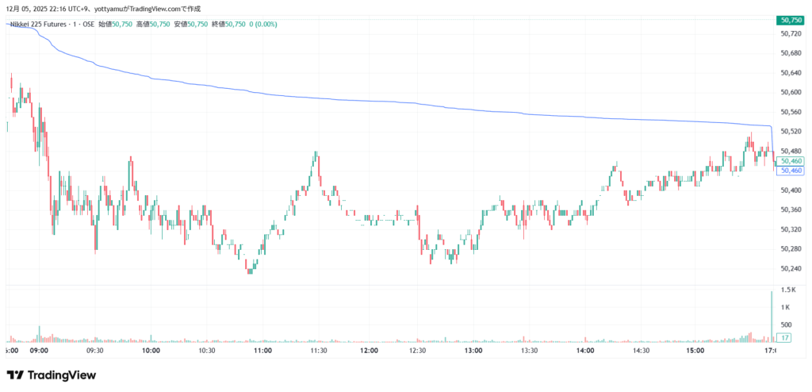This screenshot has width=812, height=392.
Task: Click the 500 volume axis label
Action: [787, 325]
